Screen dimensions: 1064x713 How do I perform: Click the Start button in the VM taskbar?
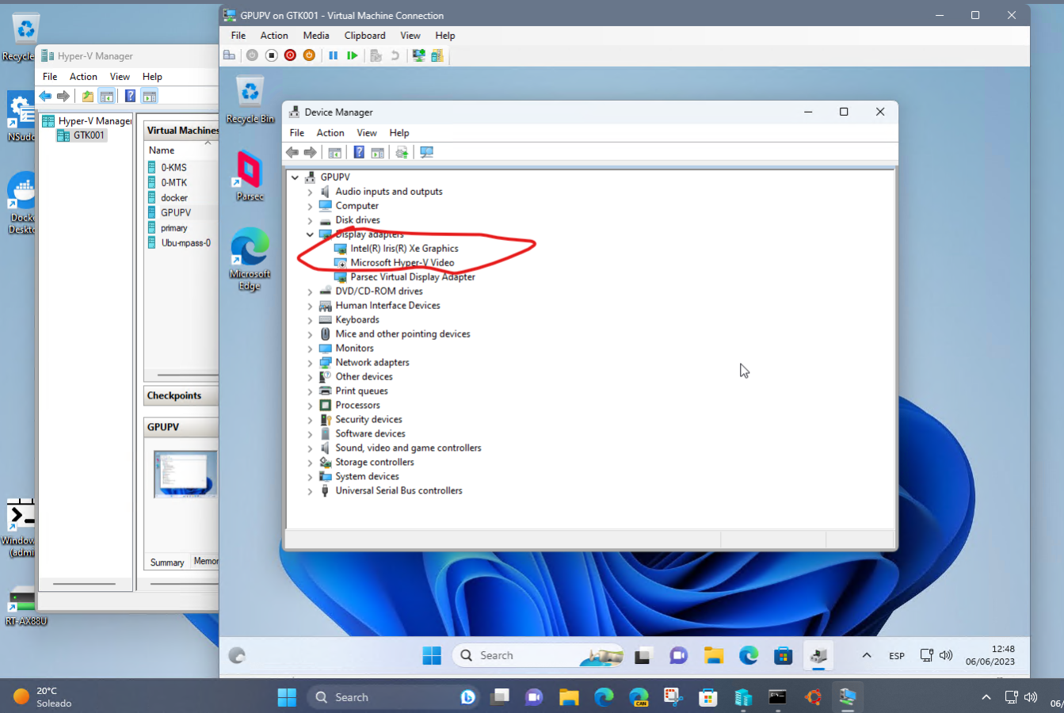pyautogui.click(x=432, y=656)
